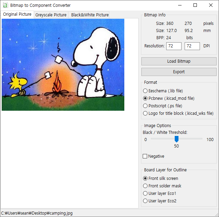Select Front silk screen layer
The width and height of the screenshot is (219, 217).
161,179
